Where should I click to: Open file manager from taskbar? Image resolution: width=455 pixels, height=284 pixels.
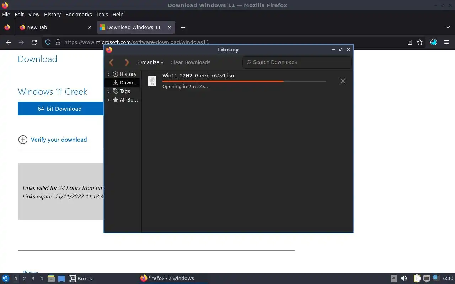pyautogui.click(x=51, y=278)
